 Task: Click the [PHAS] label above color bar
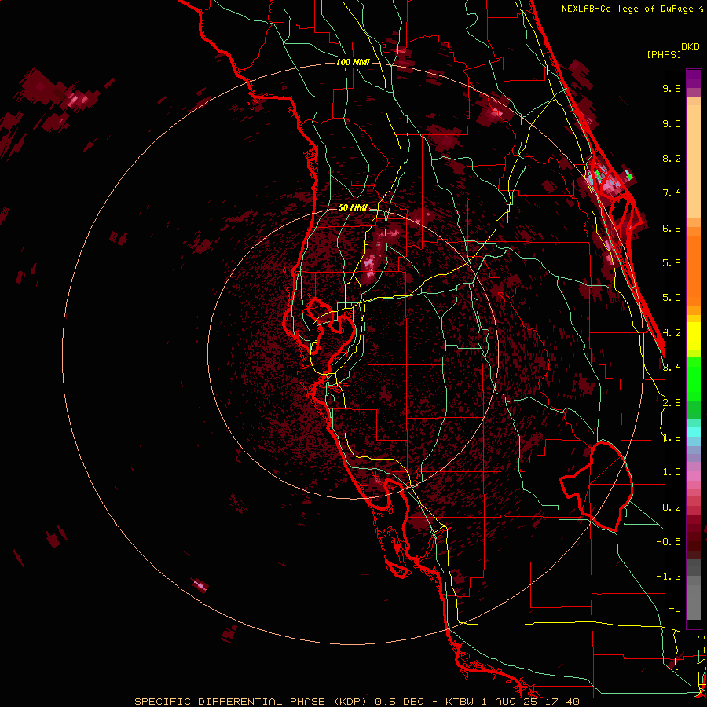(664, 54)
